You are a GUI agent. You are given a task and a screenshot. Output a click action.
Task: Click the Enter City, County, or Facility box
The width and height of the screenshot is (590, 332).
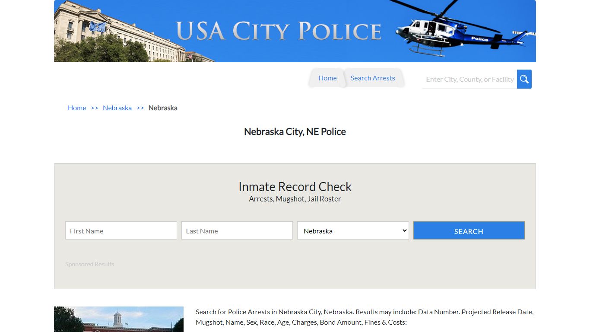point(469,79)
